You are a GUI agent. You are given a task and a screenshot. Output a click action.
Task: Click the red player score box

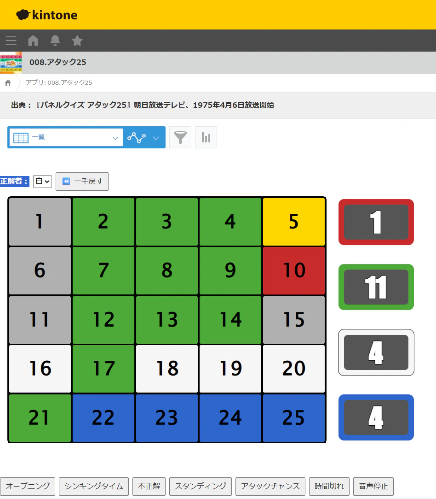(376, 222)
